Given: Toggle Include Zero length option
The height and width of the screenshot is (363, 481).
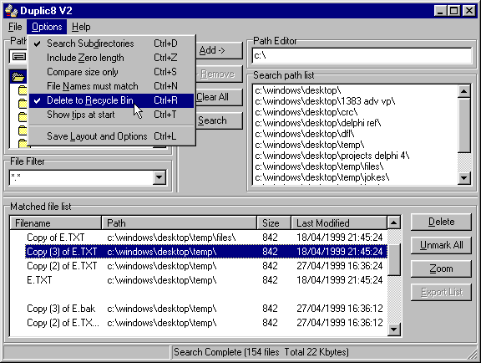Looking at the screenshot, I should pos(112,58).
